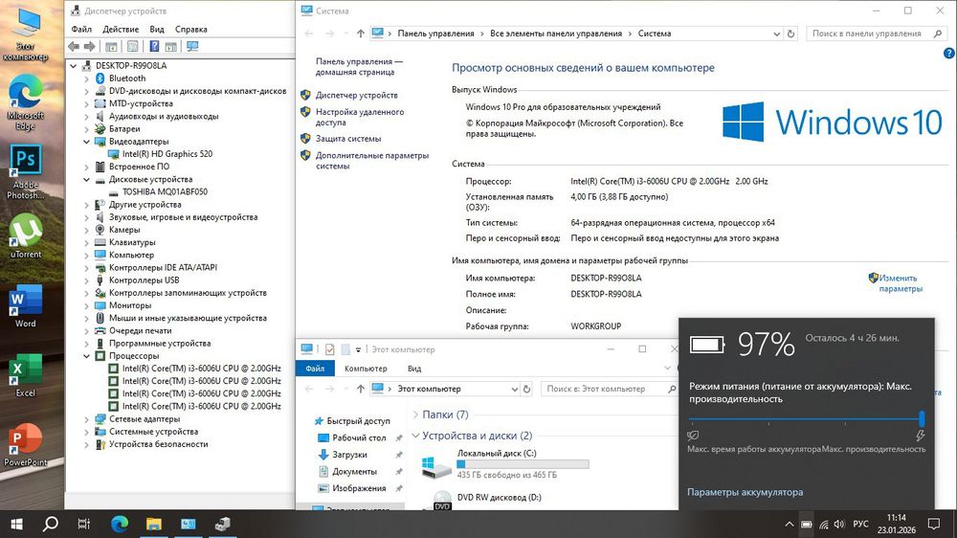Open the Файл tab in Explorer ribbon
Image resolution: width=957 pixels, height=538 pixels.
[315, 369]
